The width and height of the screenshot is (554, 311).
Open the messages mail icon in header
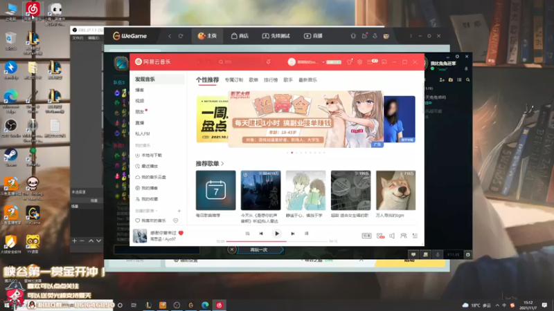pos(370,62)
